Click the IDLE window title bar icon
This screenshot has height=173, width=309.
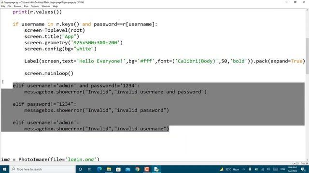pyautogui.click(x=2, y=2)
